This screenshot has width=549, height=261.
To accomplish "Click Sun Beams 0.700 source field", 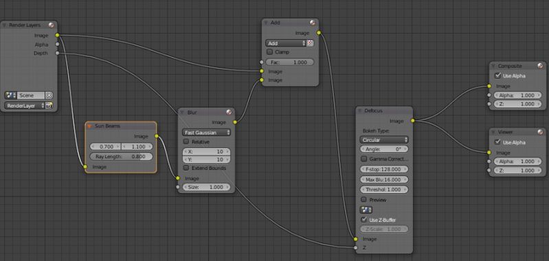I will tap(105, 147).
